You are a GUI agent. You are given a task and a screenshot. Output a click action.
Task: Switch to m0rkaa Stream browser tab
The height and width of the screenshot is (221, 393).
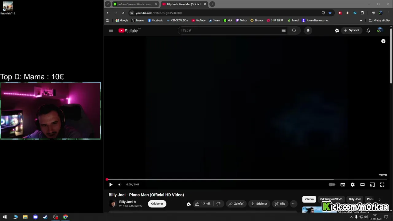click(135, 4)
